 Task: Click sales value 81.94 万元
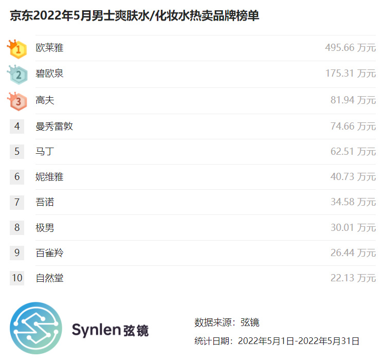coord(353,100)
